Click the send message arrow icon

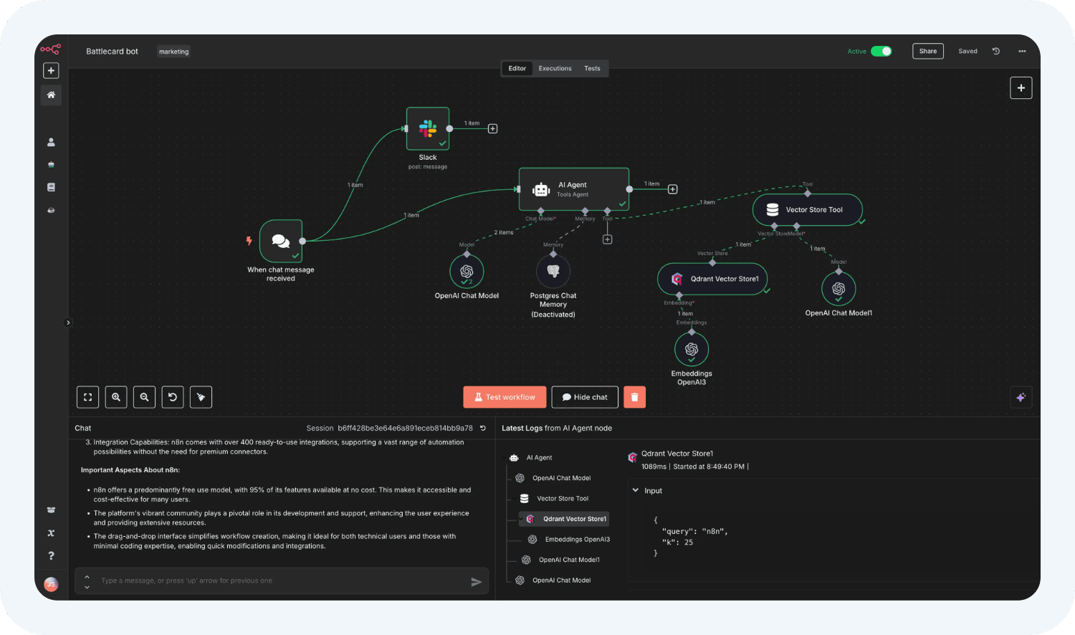(x=476, y=582)
